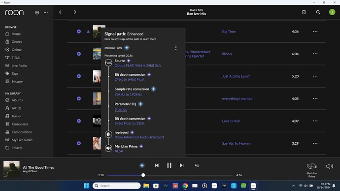This screenshot has width=340, height=191.
Task: Click the Meridian Prime ALSA output stage
Action: point(119,151)
